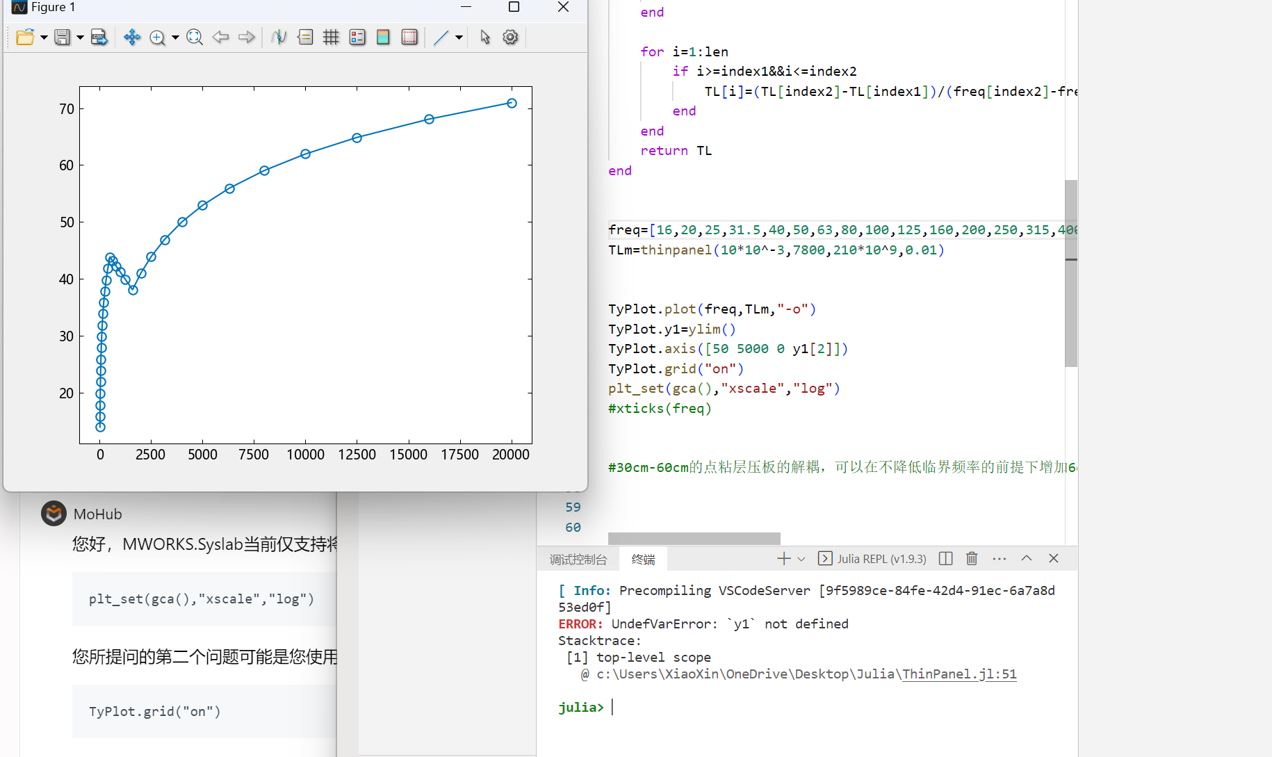Split the terminal panel

945,559
